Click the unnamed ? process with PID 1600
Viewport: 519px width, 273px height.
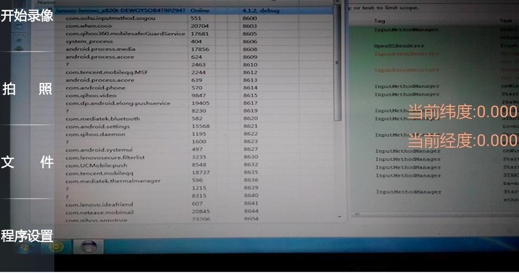[x=194, y=142]
